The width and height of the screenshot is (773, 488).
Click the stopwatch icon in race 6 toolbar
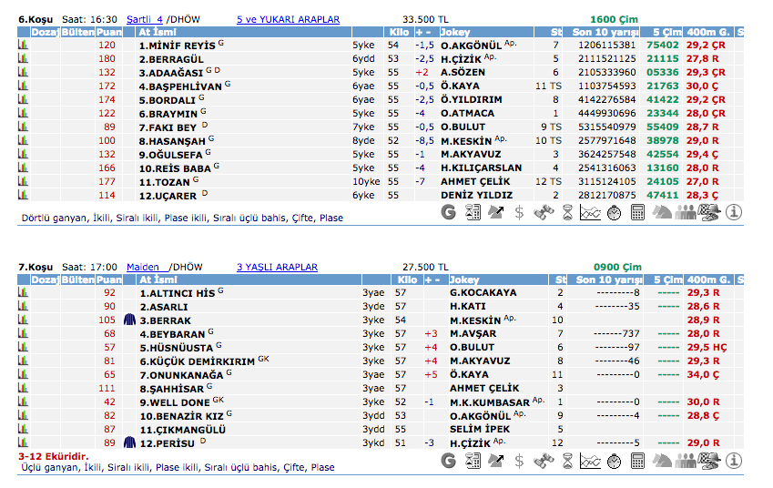click(615, 212)
